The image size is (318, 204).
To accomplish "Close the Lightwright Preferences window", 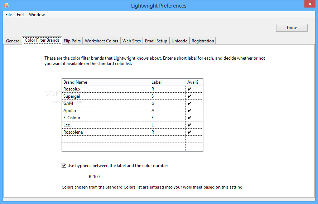I will 310,4.
